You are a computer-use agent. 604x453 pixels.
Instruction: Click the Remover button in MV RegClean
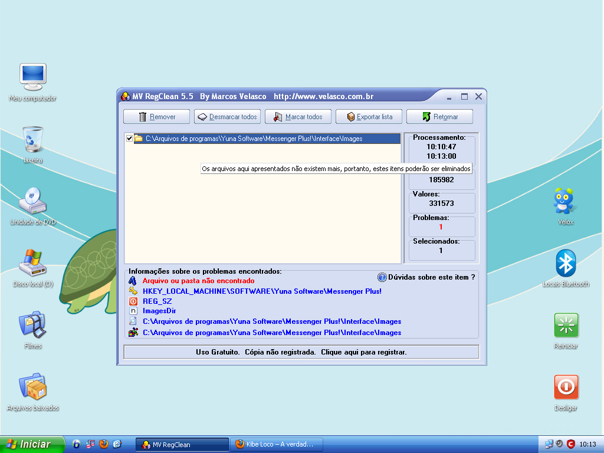[156, 117]
